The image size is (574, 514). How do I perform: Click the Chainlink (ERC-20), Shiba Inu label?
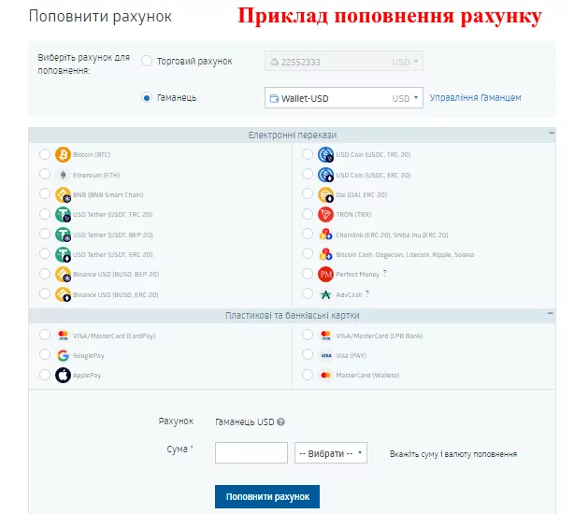pyautogui.click(x=392, y=235)
